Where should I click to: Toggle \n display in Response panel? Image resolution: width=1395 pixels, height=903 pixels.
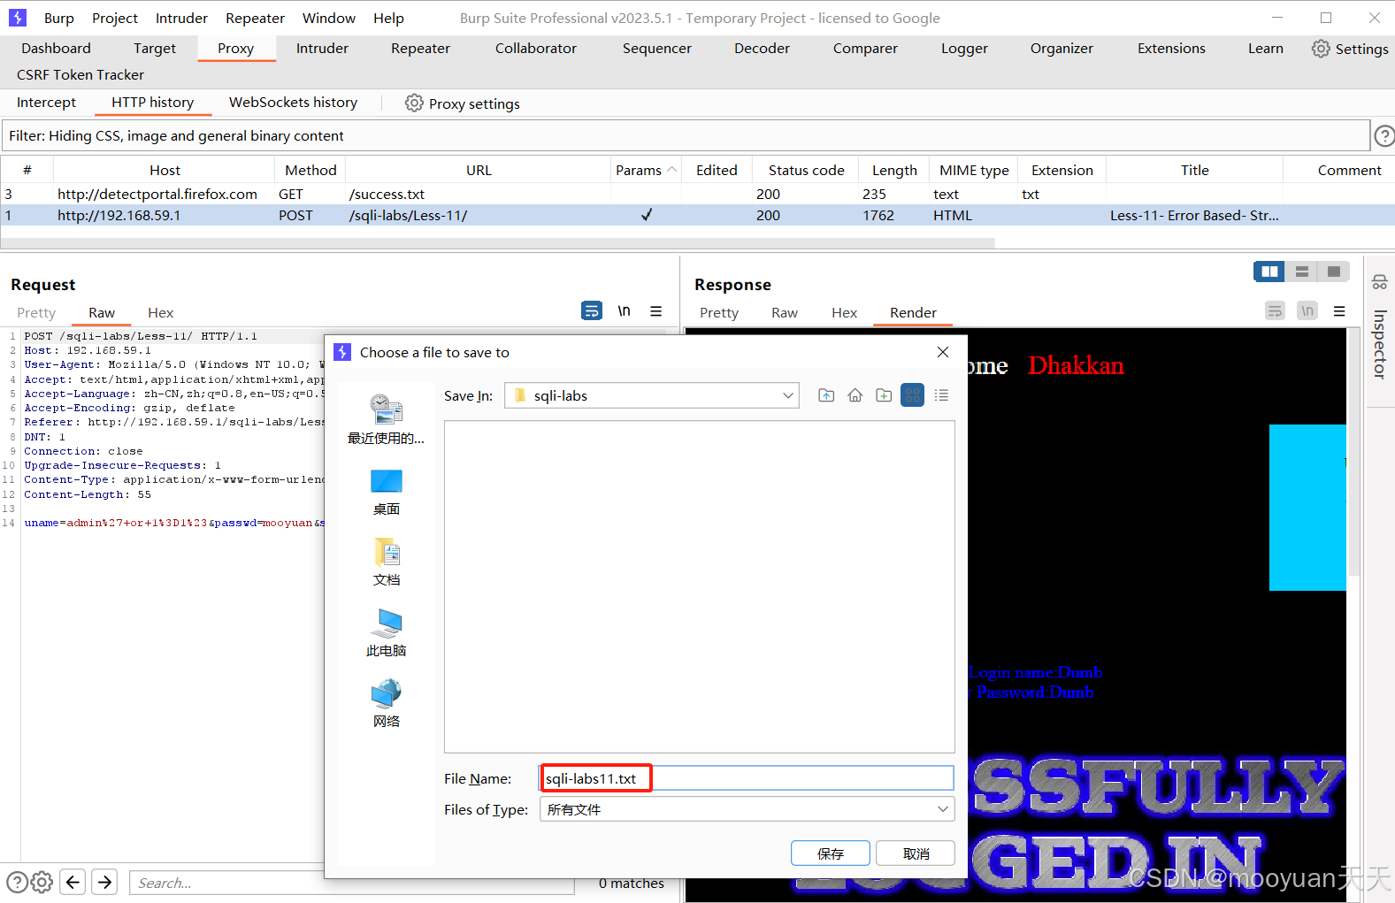(1307, 310)
